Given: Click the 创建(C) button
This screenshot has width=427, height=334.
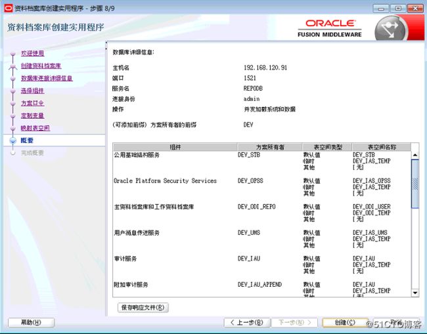Looking at the screenshot, I should click(345, 323).
